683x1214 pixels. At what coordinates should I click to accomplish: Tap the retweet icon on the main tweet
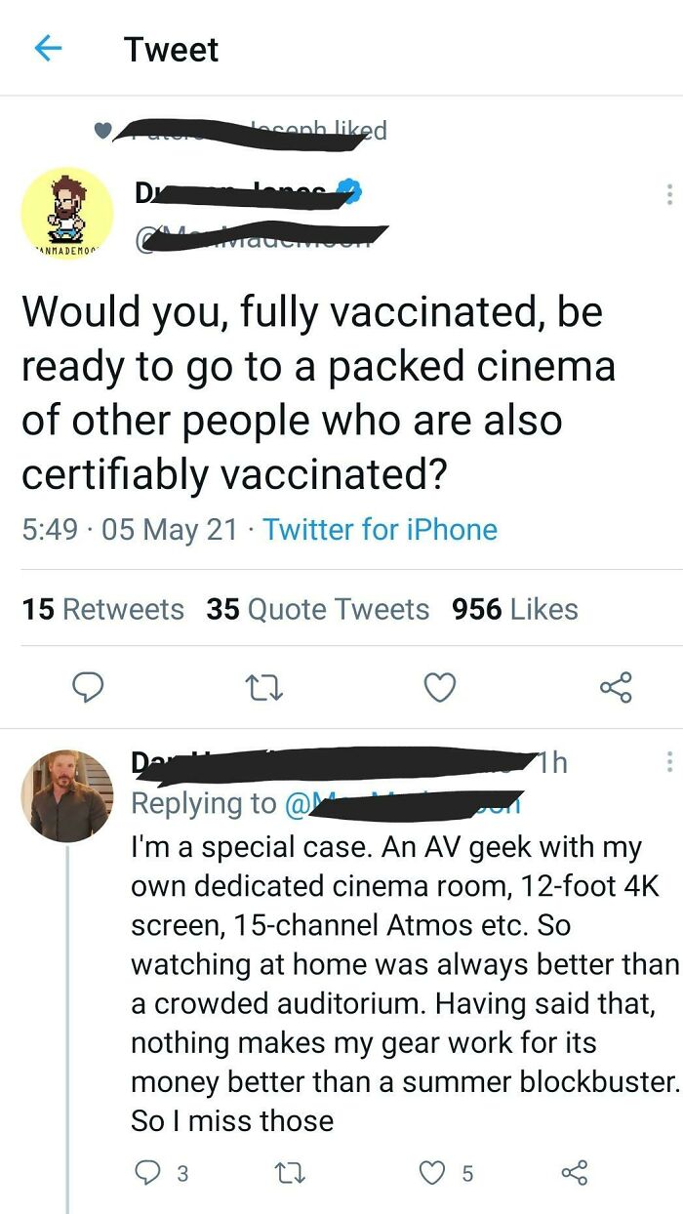click(261, 688)
